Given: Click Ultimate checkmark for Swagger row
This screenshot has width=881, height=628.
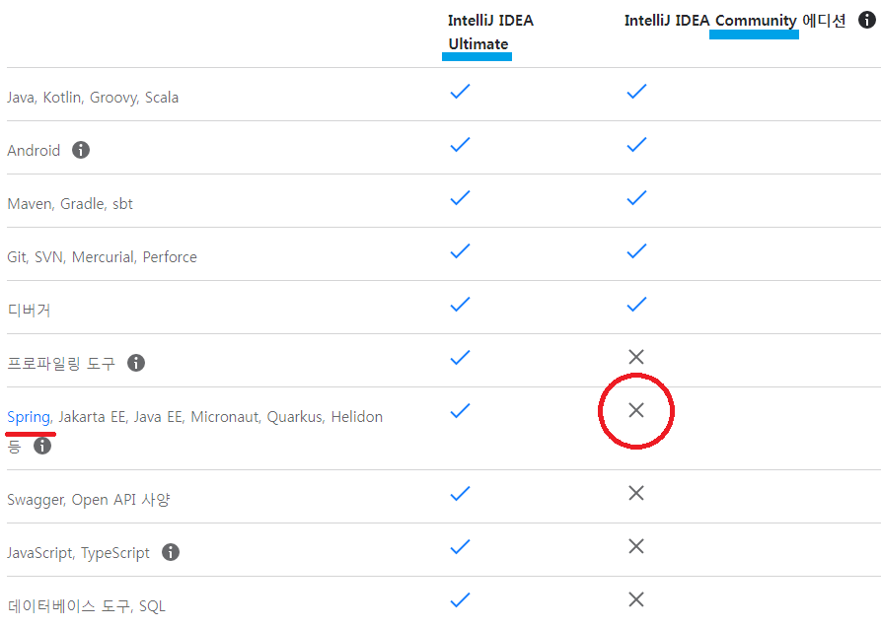Looking at the screenshot, I should coord(460,494).
